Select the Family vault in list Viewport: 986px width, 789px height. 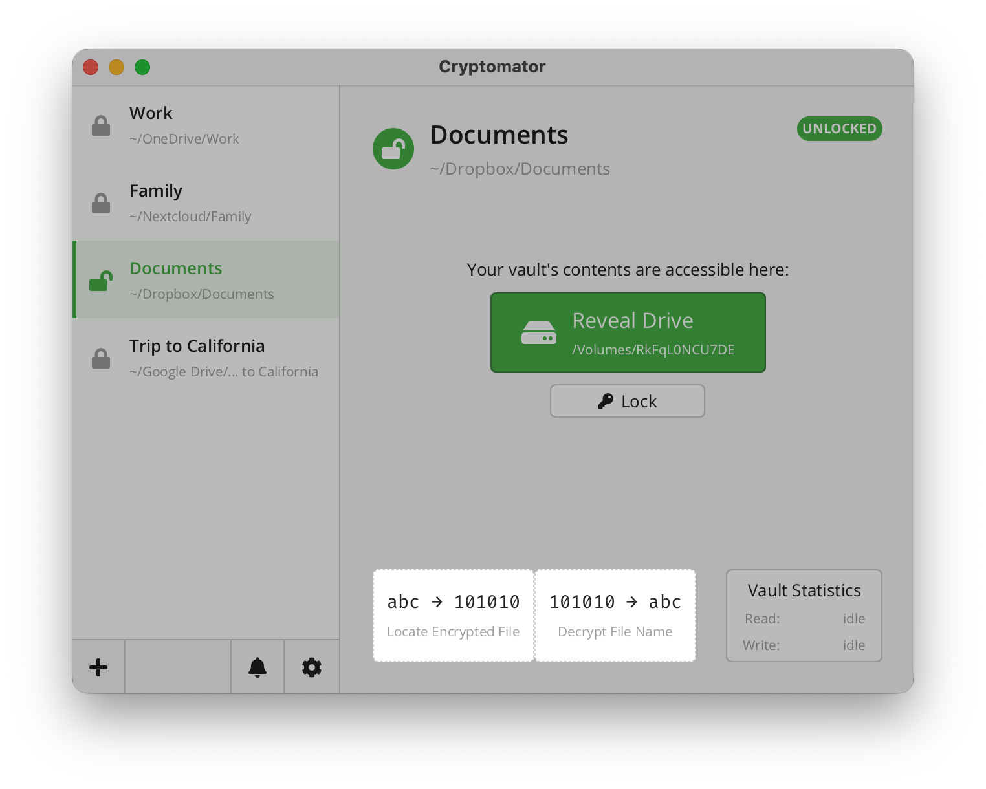click(156, 191)
